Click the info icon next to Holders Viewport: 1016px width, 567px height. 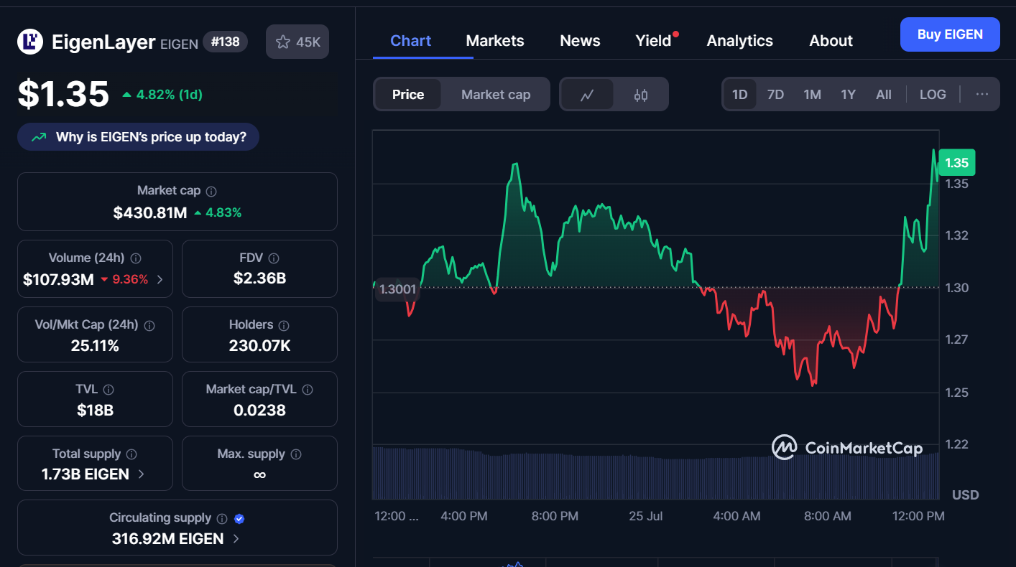(x=284, y=325)
